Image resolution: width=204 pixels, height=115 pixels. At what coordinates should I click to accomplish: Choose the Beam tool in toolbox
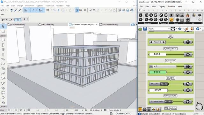point(3,59)
